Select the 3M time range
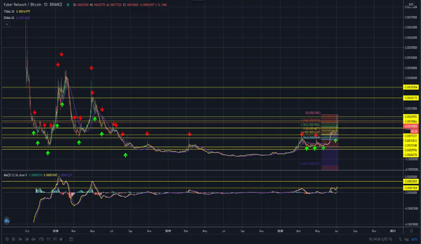 [x=27, y=239]
